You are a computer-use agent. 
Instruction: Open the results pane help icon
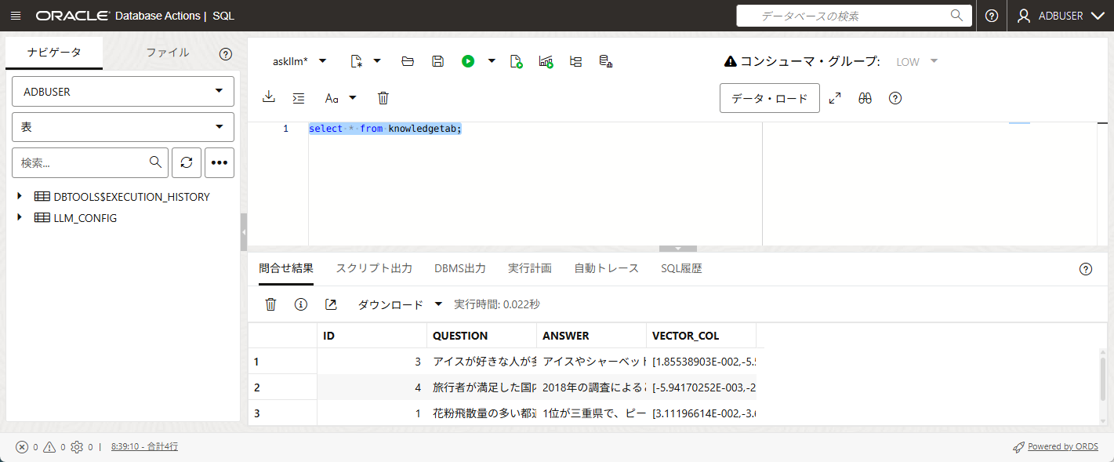coord(1086,269)
